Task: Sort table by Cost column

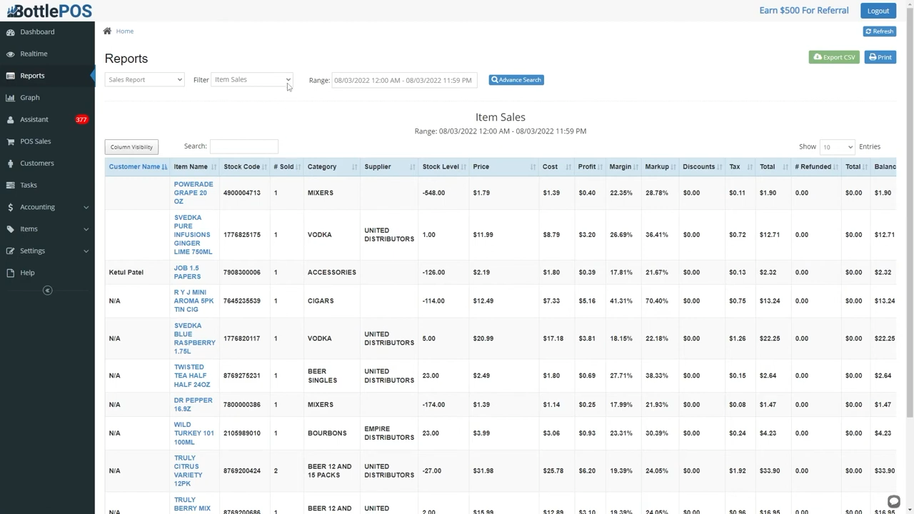Action: (x=558, y=167)
